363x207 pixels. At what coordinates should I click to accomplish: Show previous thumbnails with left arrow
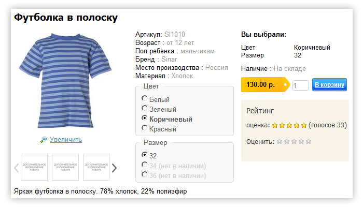coord(17,168)
